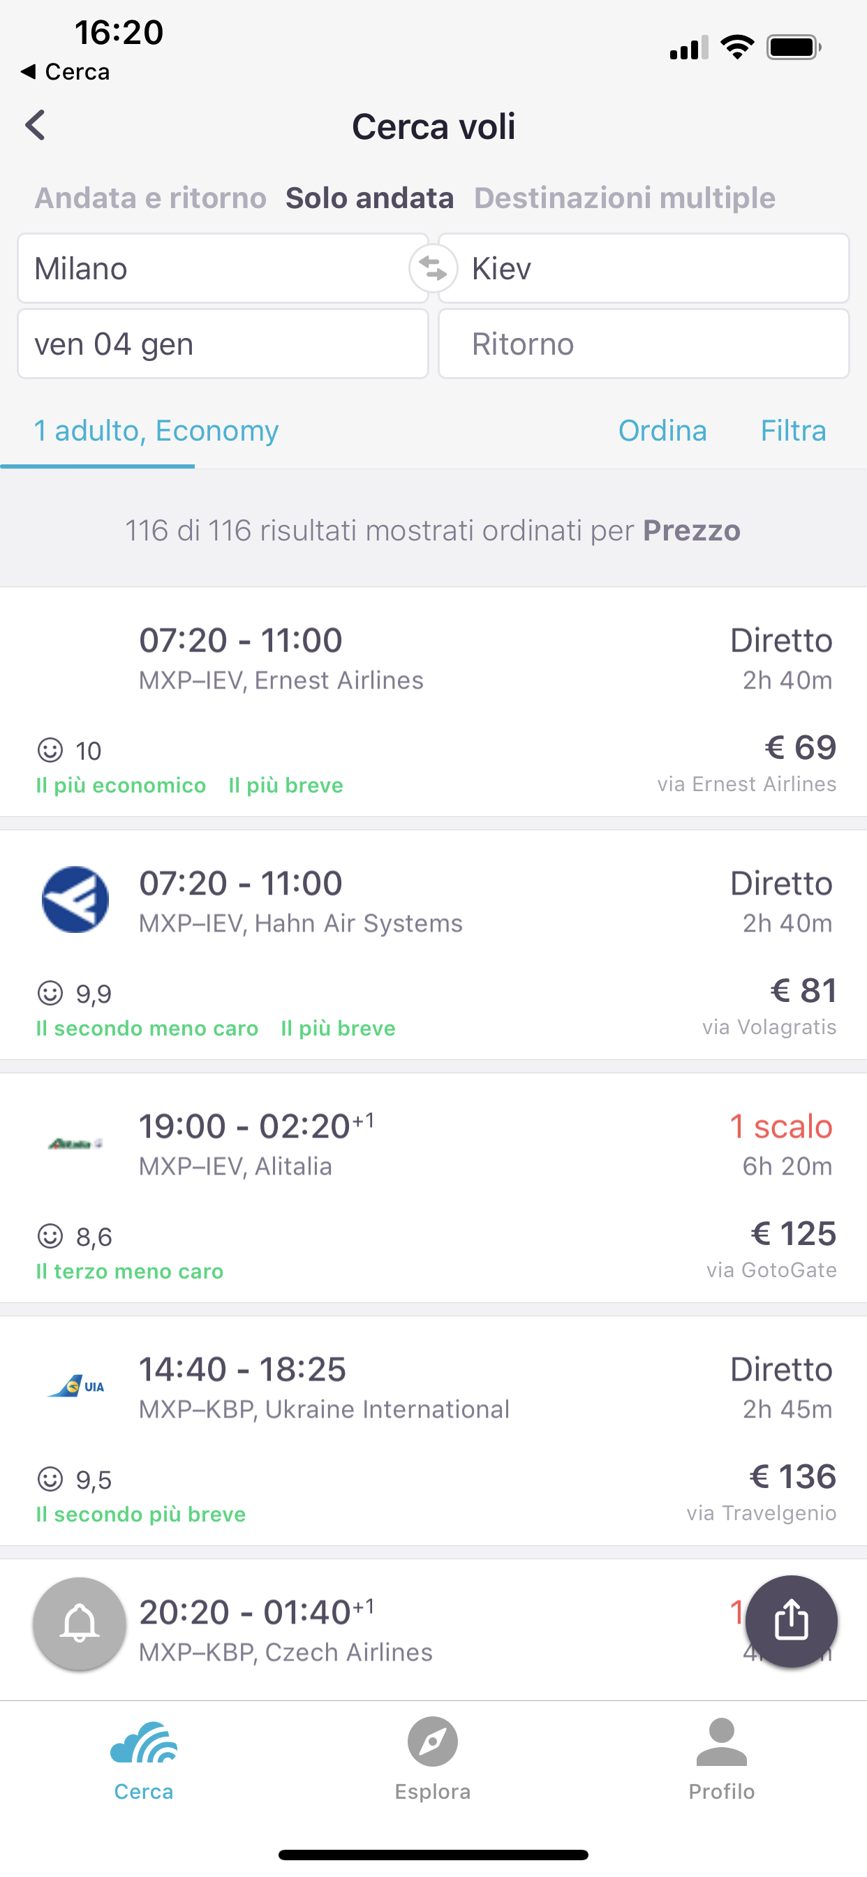
Task: Switch to Destinazioni multiple
Action: tap(624, 198)
